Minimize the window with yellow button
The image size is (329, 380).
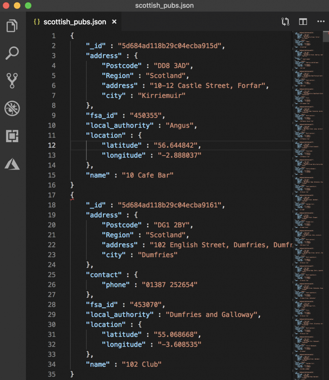click(17, 5)
